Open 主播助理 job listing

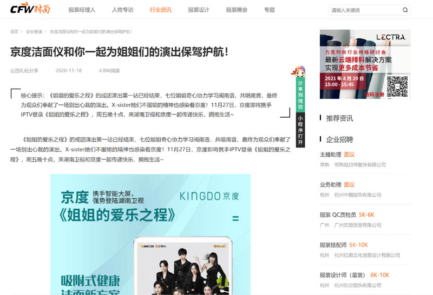[x=331, y=155]
